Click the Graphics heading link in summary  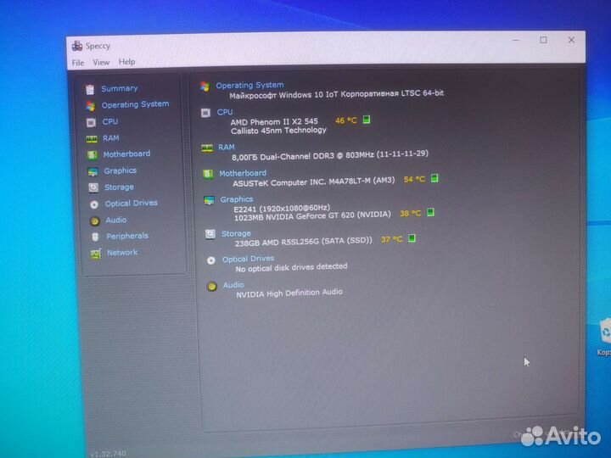click(x=237, y=199)
